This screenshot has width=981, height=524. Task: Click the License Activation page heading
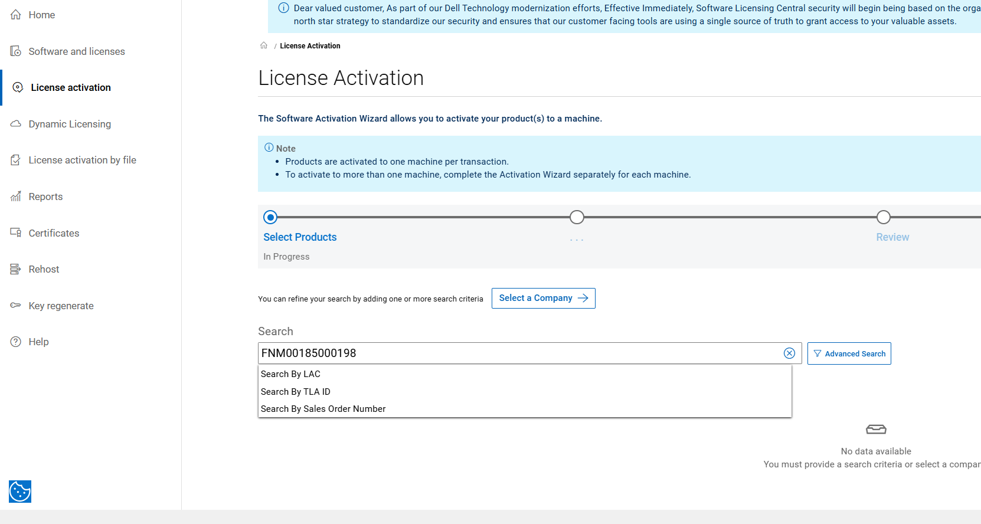341,78
